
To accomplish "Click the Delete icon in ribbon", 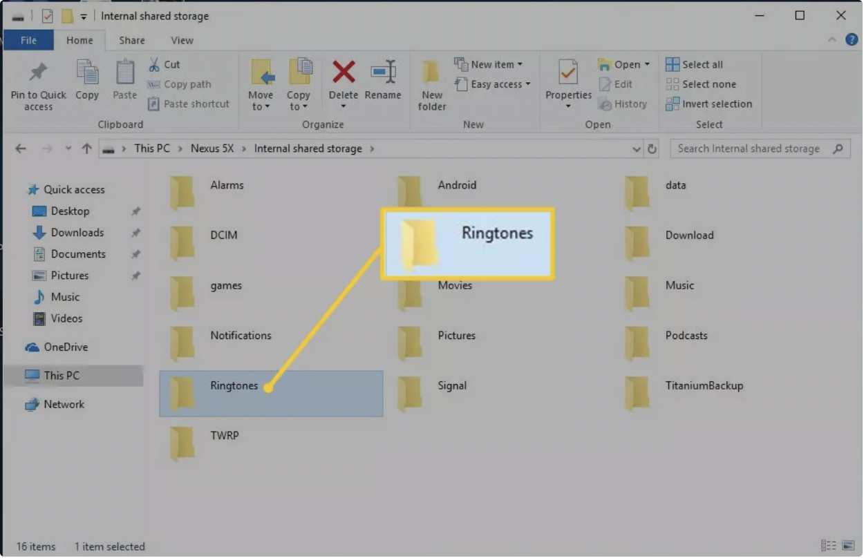I will [344, 72].
